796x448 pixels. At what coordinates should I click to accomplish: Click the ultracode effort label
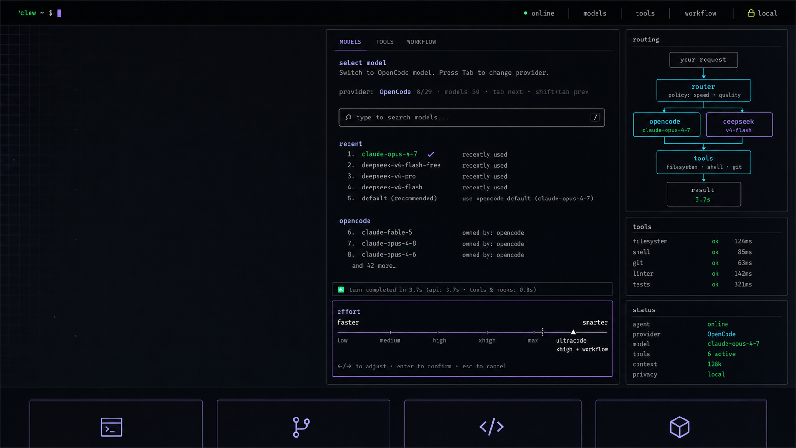pos(571,340)
